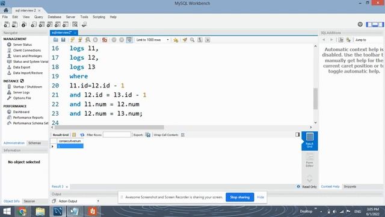
Task: Close the Result 3 tab
Action: [67, 187]
